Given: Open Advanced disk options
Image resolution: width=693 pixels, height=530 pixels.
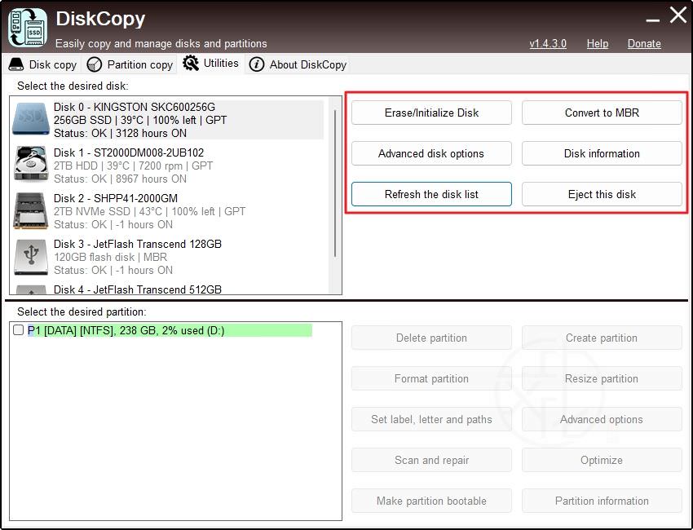Looking at the screenshot, I should tap(431, 153).
